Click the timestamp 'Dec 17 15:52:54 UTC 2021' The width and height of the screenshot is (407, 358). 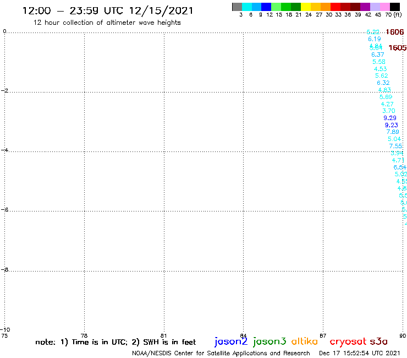click(359, 353)
